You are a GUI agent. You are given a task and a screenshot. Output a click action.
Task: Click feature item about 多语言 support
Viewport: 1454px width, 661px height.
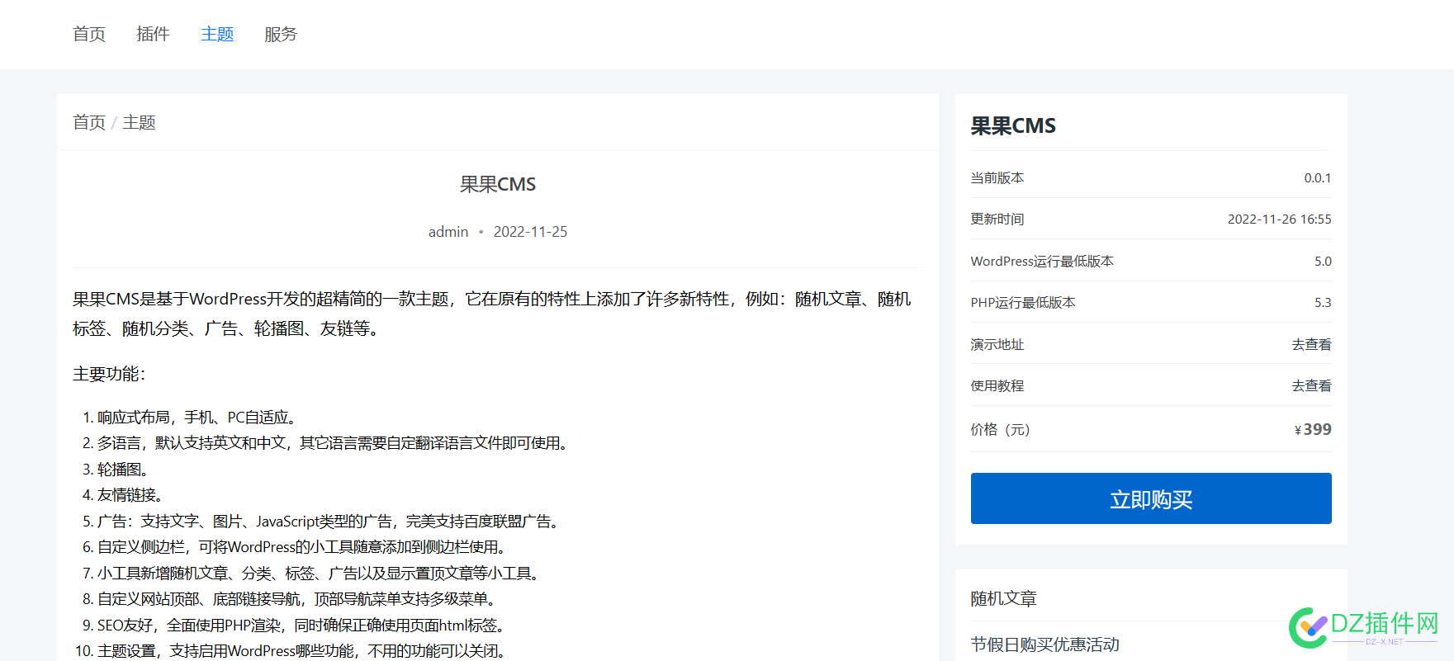click(x=333, y=443)
